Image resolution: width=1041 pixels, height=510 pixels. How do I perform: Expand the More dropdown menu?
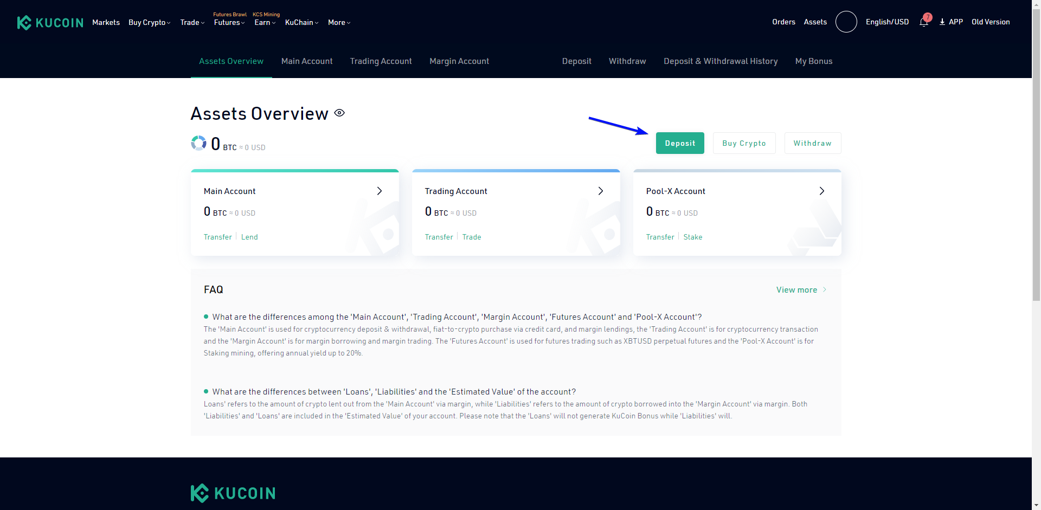click(x=339, y=22)
